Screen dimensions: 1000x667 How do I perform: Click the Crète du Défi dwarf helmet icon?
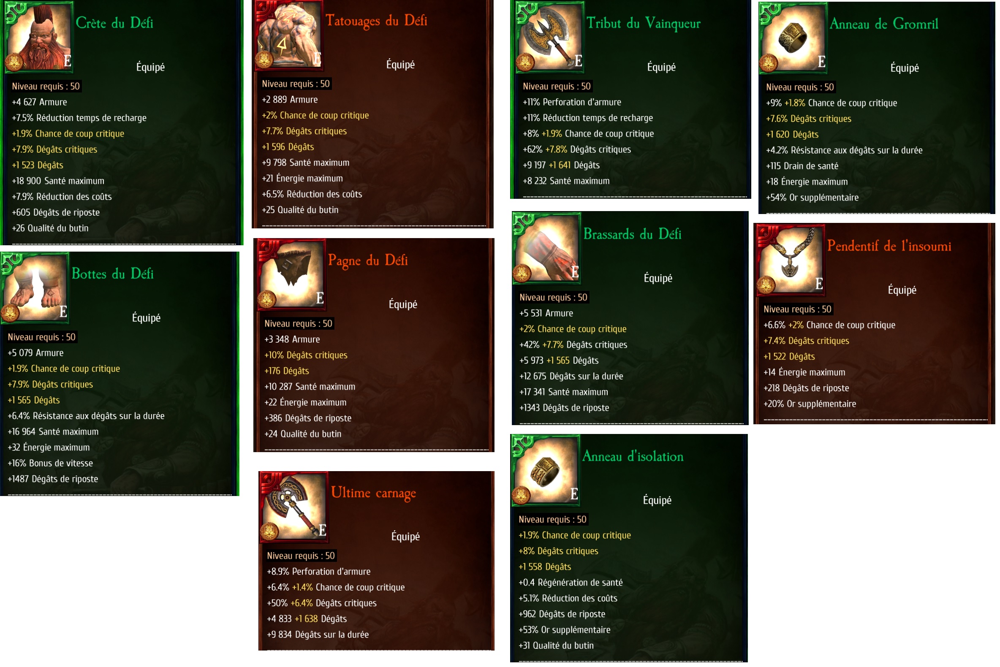(x=38, y=36)
